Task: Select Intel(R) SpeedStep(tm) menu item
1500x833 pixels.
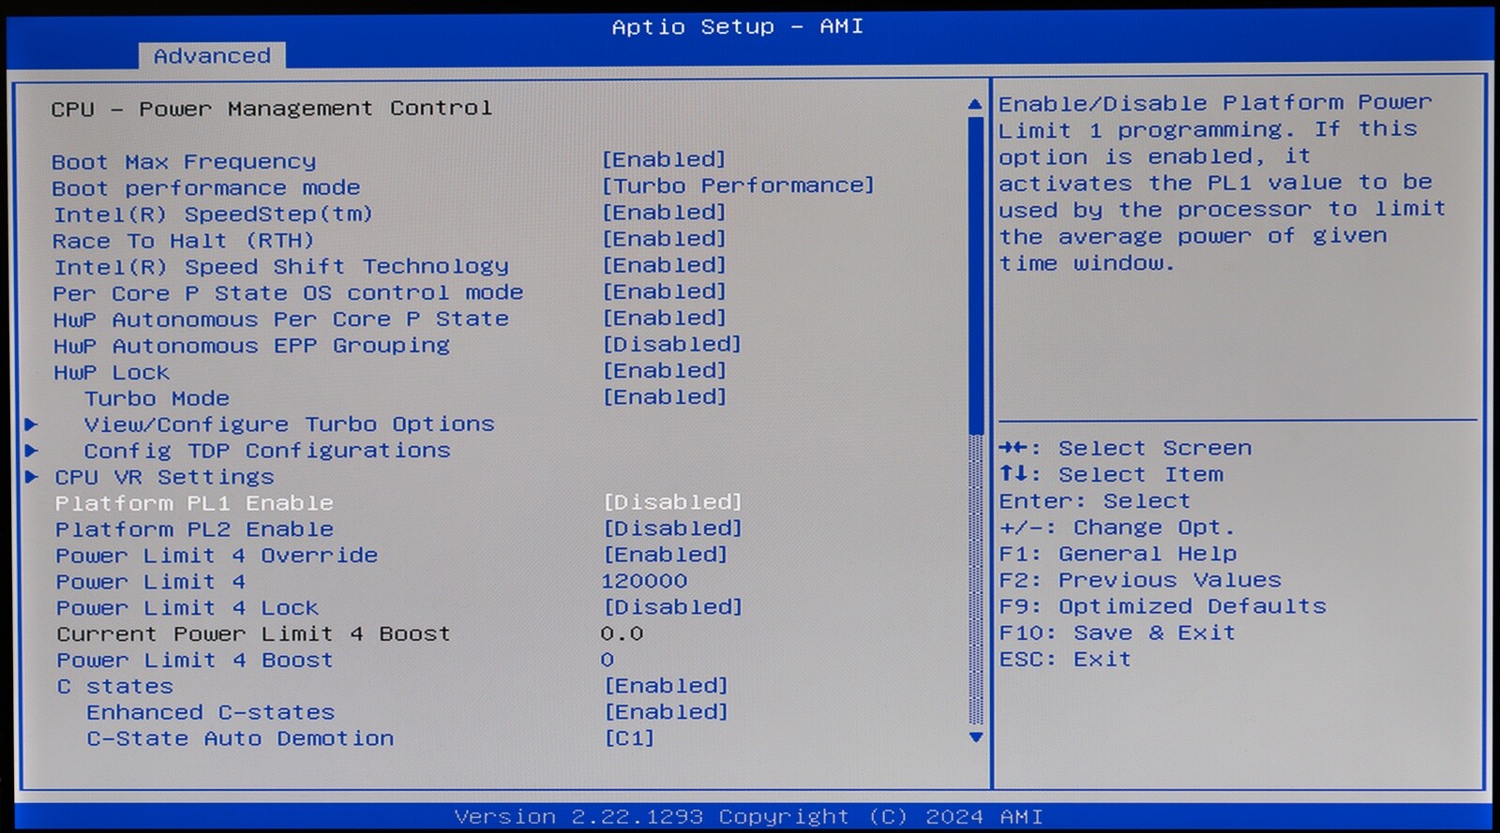Action: pyautogui.click(x=213, y=214)
